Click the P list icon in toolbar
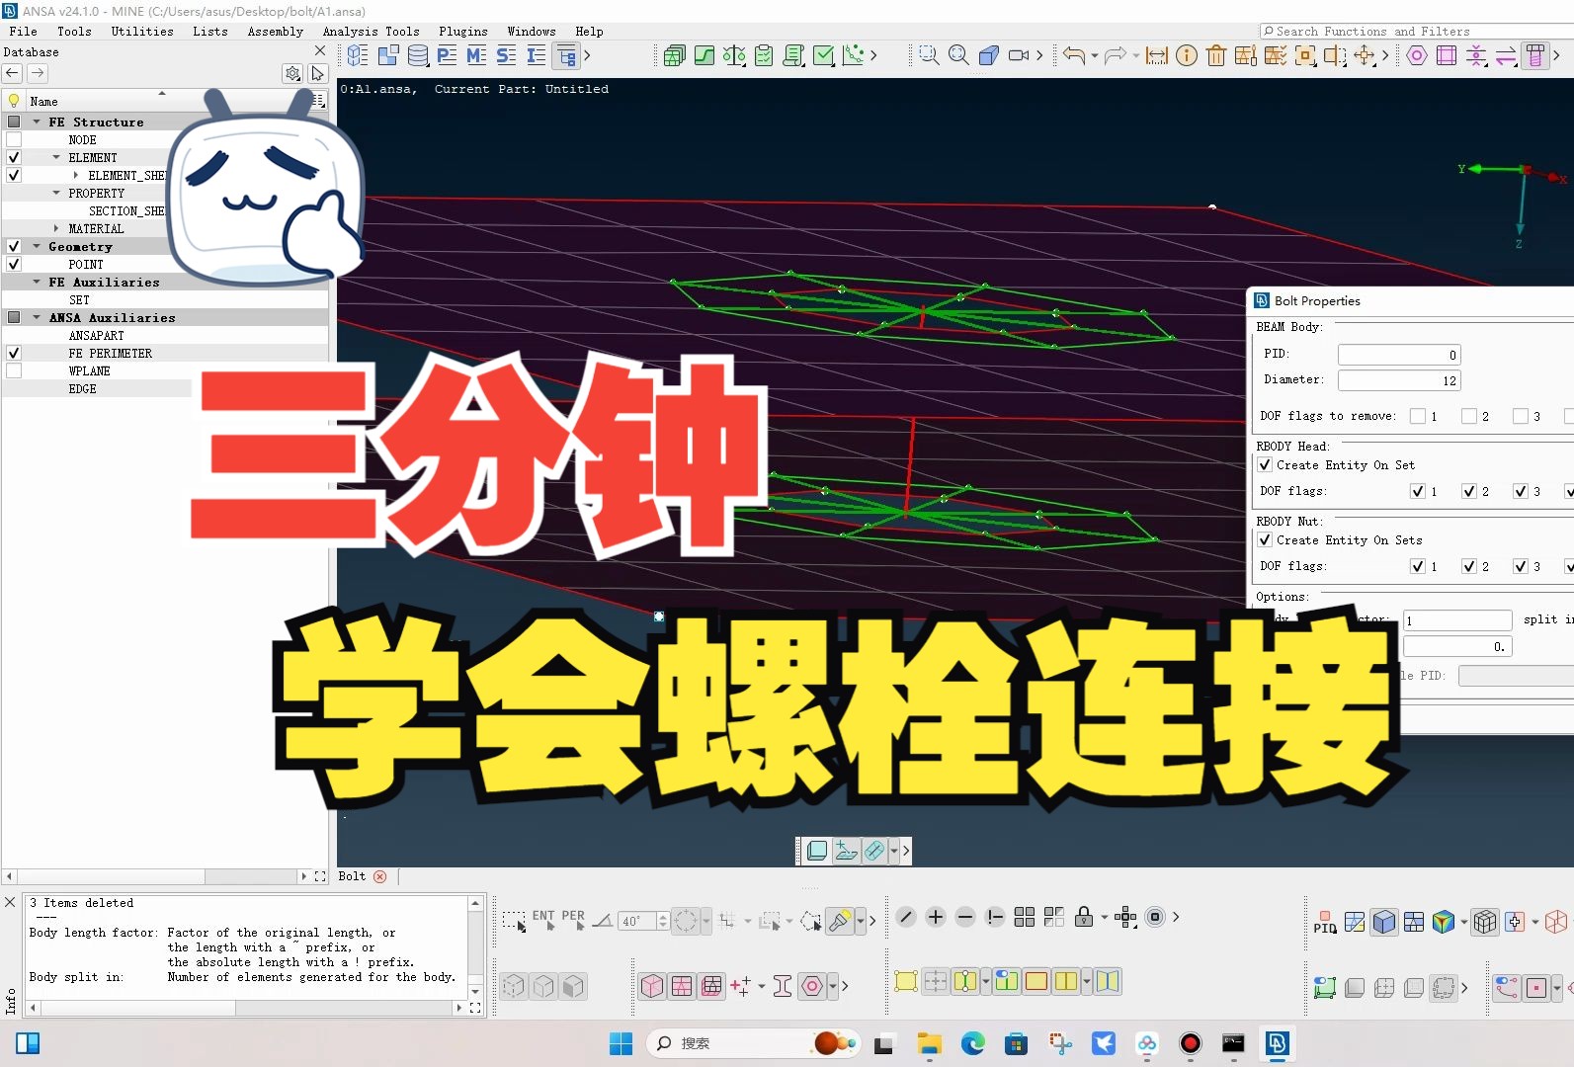 point(447,55)
